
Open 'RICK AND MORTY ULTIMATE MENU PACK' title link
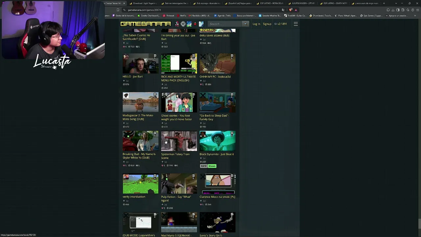click(178, 79)
